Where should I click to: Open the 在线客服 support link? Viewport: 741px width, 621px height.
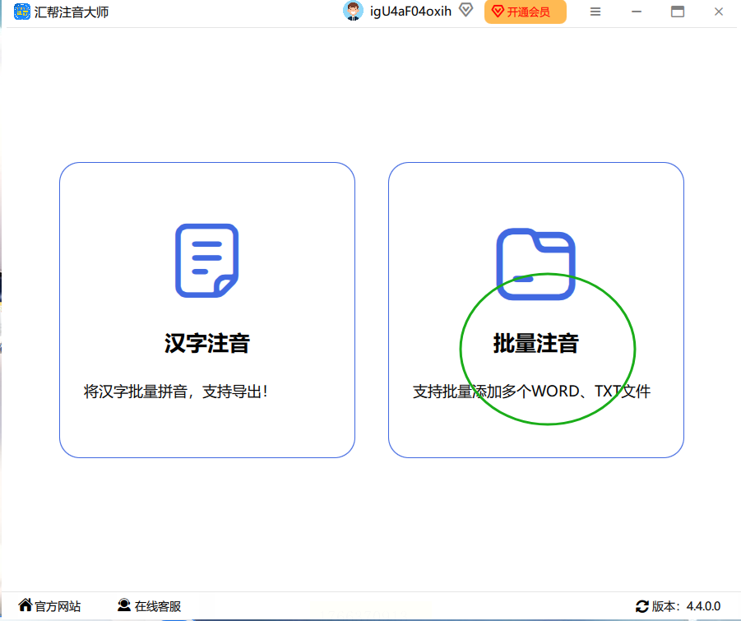click(x=158, y=606)
